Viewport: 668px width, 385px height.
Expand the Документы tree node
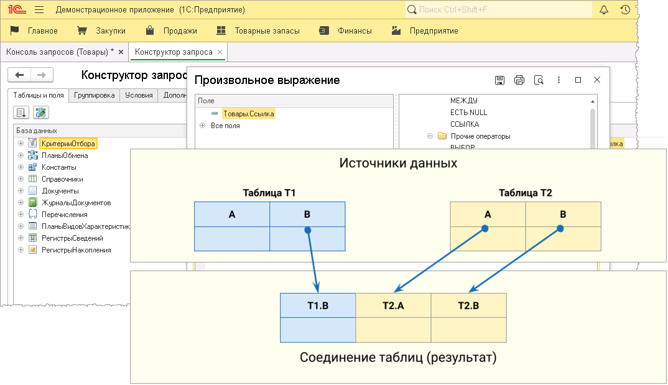click(21, 191)
